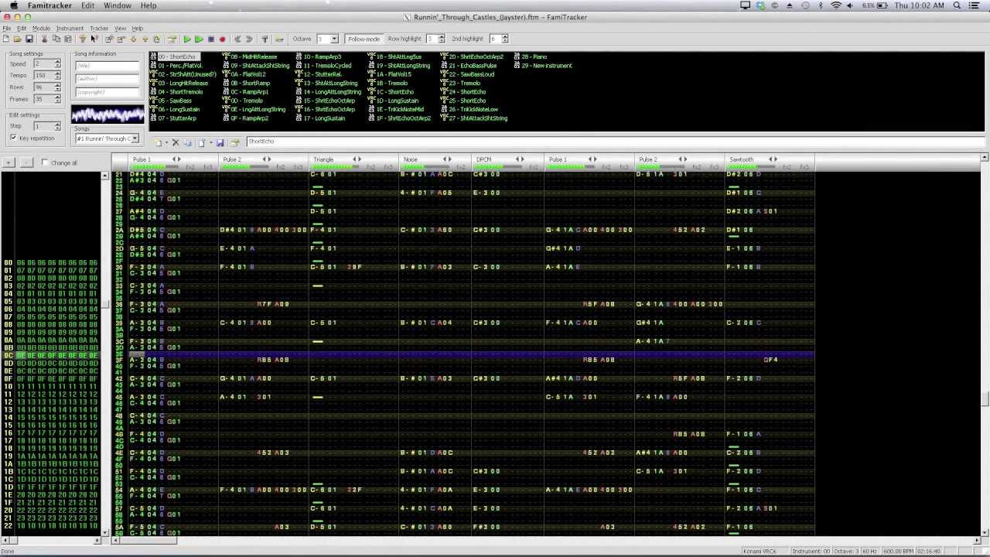Click the Cut scissors toolbar icon
Viewport: 990px width, 557px height.
(x=44, y=39)
